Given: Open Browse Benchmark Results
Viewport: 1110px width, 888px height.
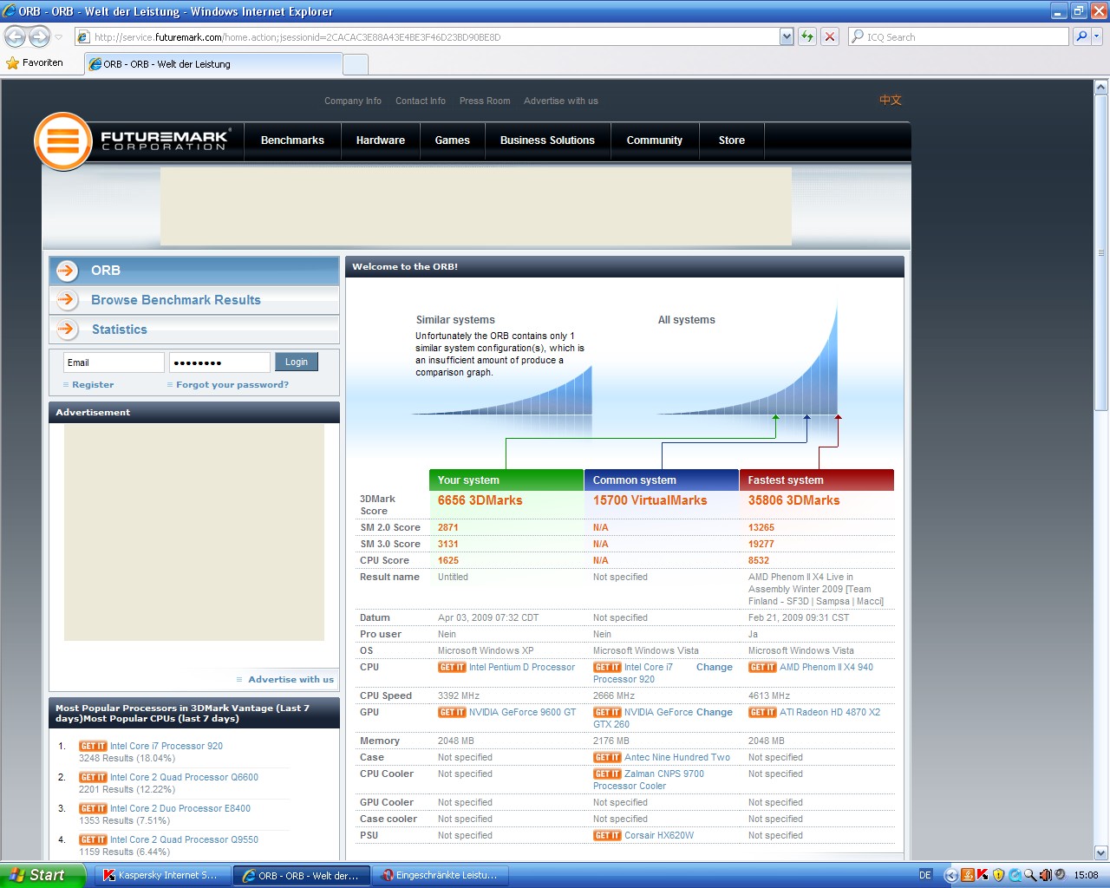Looking at the screenshot, I should point(176,300).
